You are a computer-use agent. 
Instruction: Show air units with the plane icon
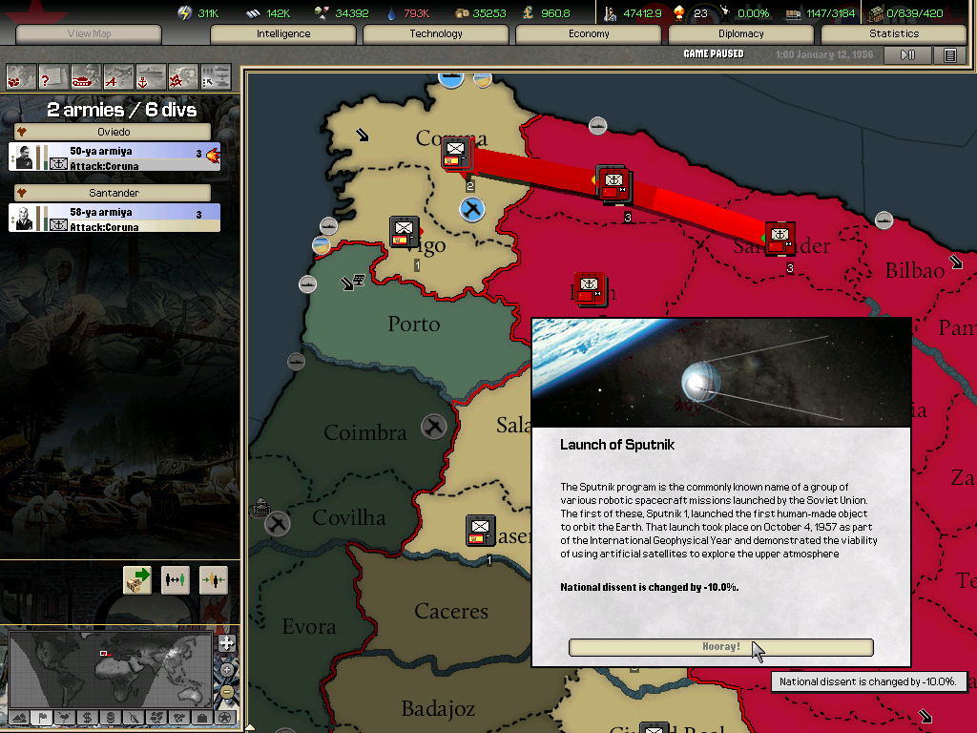pyautogui.click(x=118, y=75)
